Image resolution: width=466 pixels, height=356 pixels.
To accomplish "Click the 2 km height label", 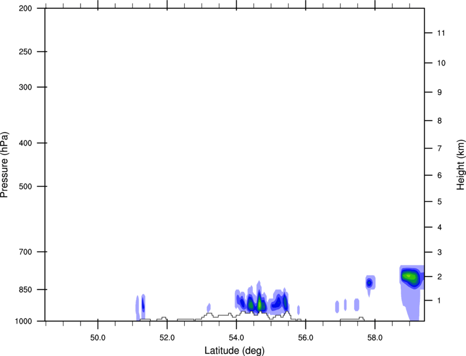I will pos(440,277).
